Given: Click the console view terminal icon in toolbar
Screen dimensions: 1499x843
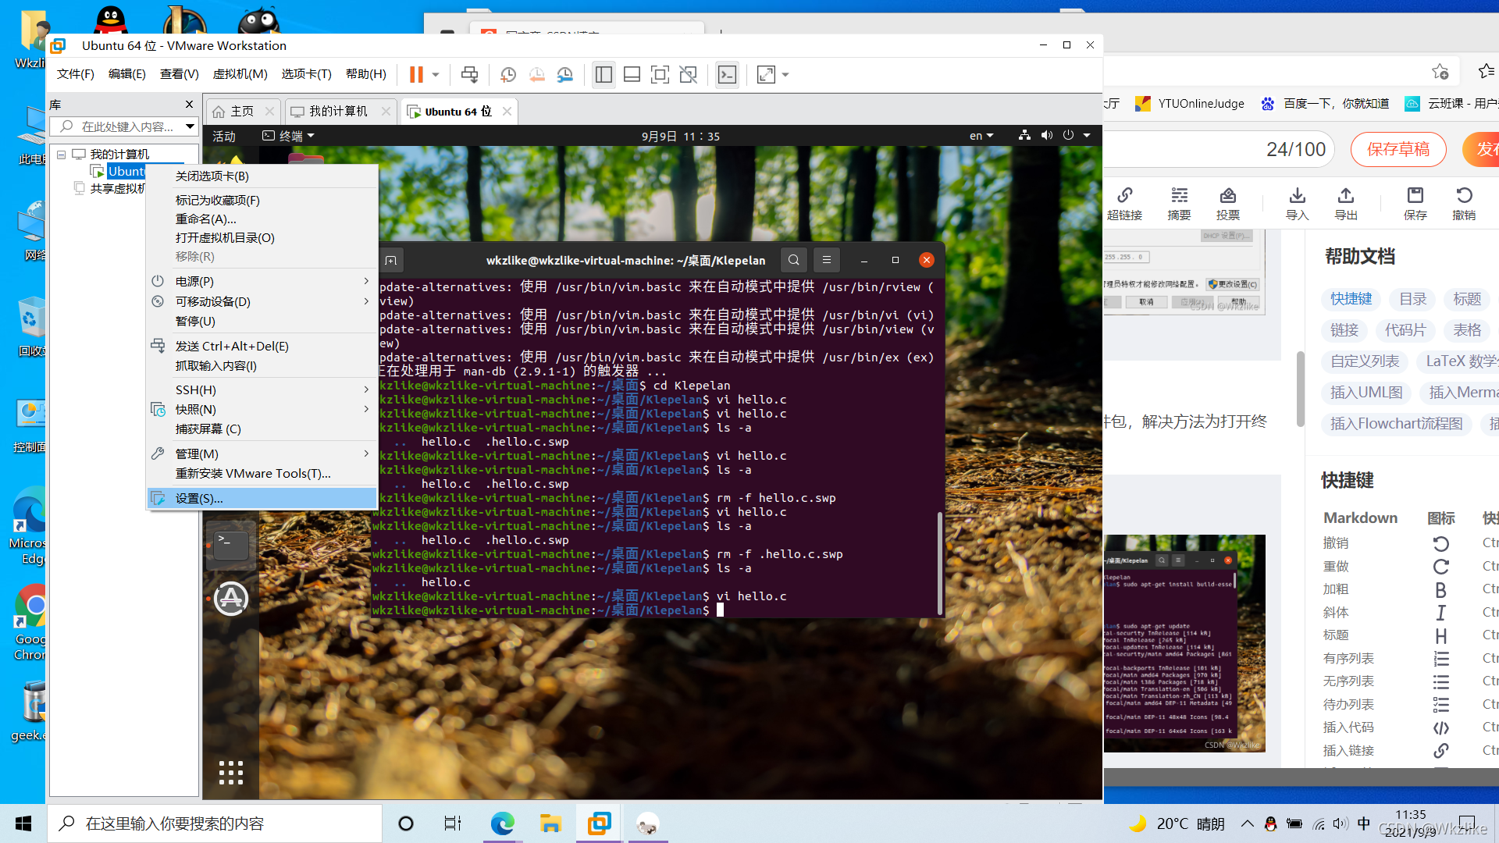Looking at the screenshot, I should [727, 75].
